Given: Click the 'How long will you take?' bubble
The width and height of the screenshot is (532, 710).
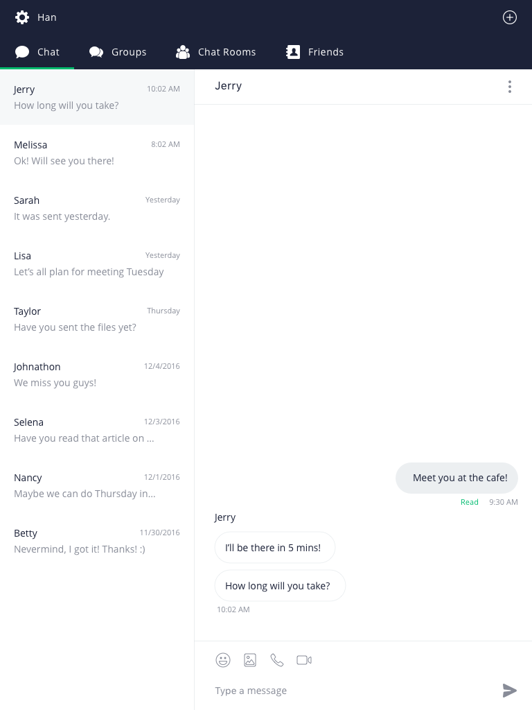Looking at the screenshot, I should point(280,585).
